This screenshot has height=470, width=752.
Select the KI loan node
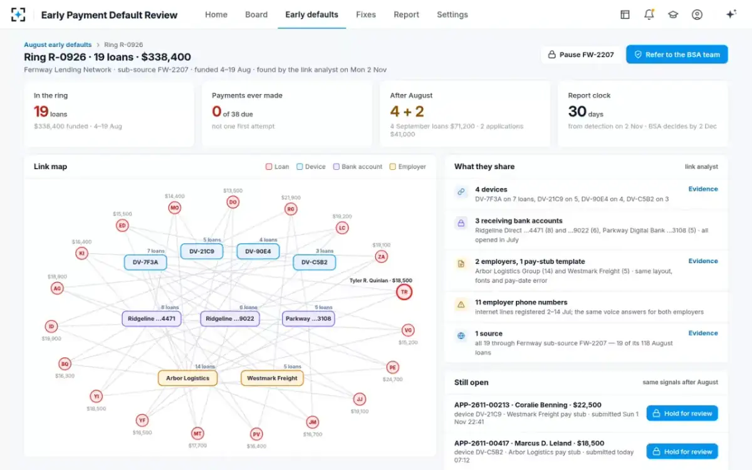click(x=81, y=253)
